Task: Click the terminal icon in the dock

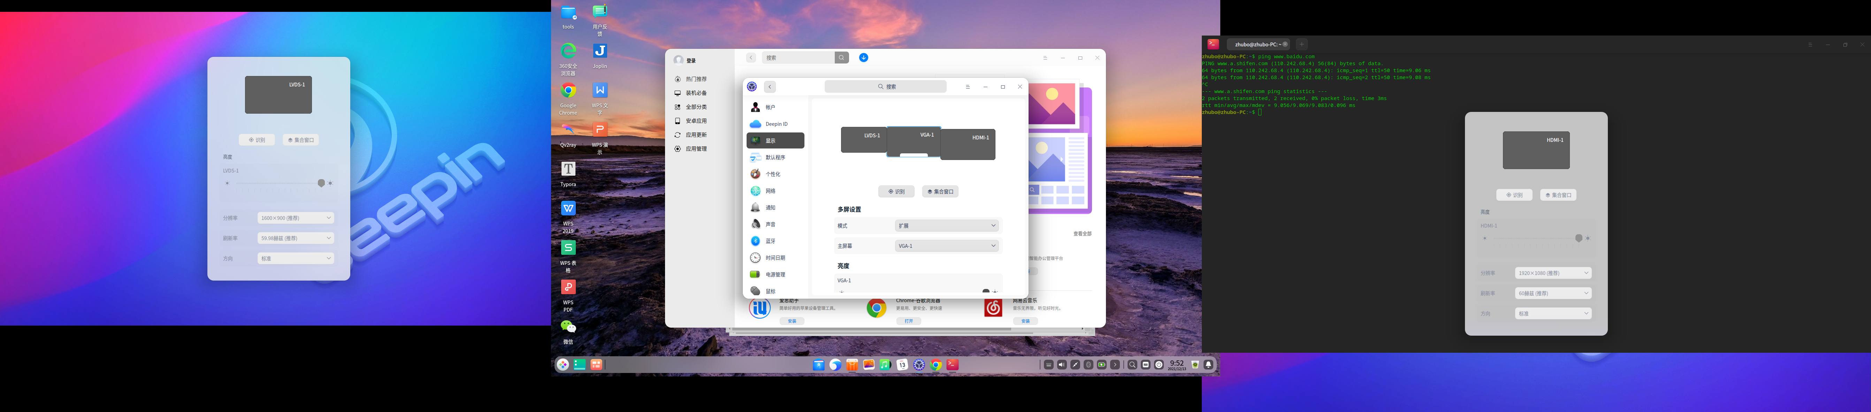Action: [953, 365]
